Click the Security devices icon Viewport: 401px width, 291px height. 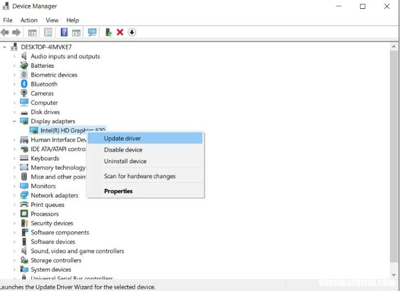pos(24,223)
